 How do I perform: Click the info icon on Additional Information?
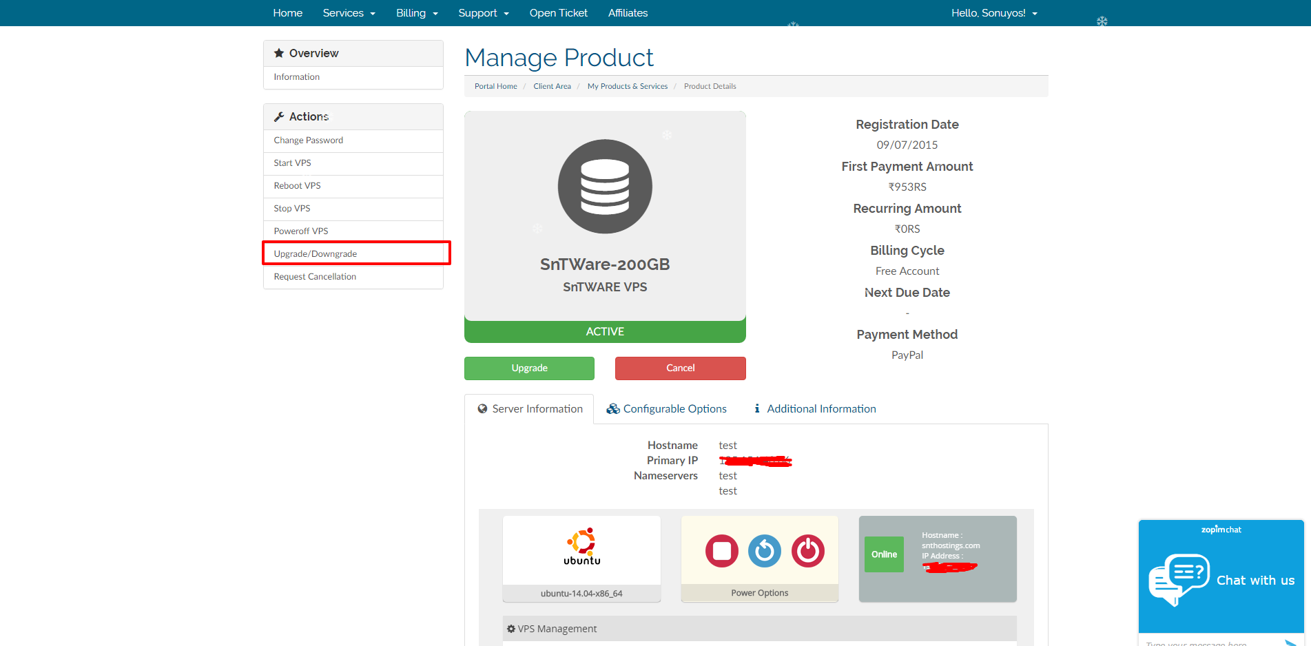coord(757,408)
